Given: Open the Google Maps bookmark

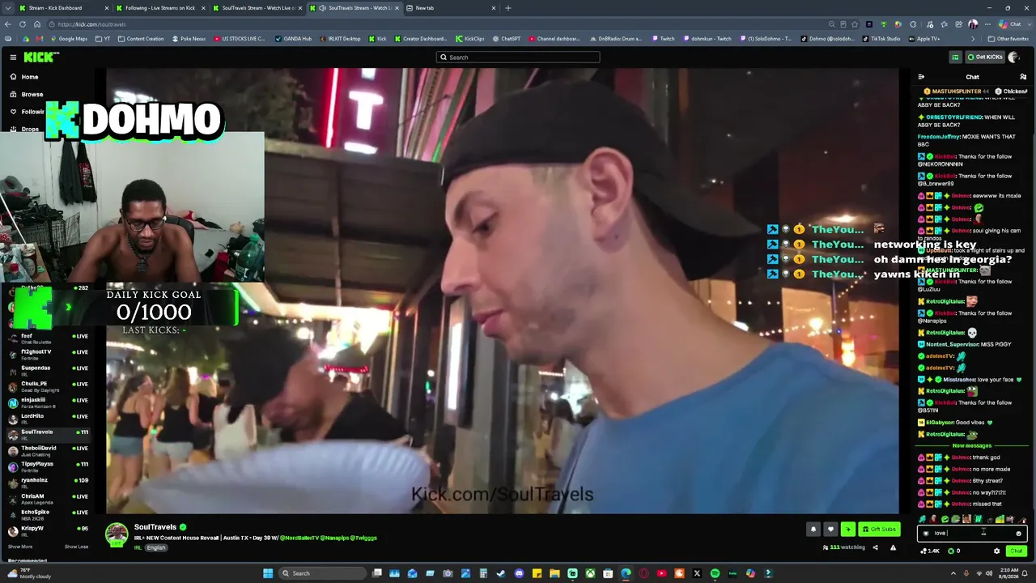Looking at the screenshot, I should tap(69, 39).
